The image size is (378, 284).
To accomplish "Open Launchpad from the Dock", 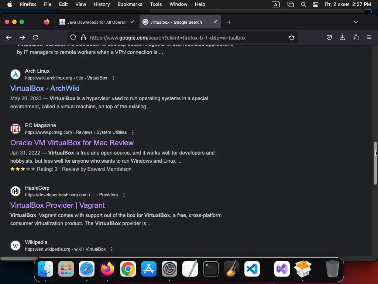I will [x=66, y=269].
